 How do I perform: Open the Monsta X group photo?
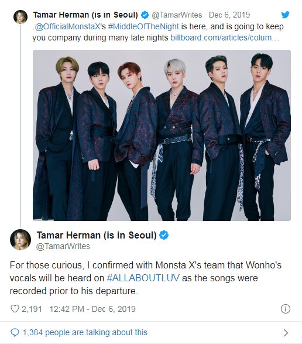coord(162,135)
